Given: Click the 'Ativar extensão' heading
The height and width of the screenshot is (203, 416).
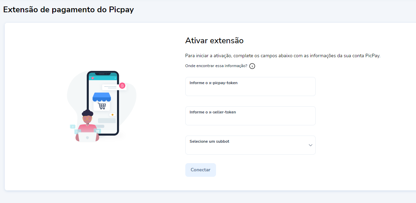Looking at the screenshot, I should [x=214, y=41].
